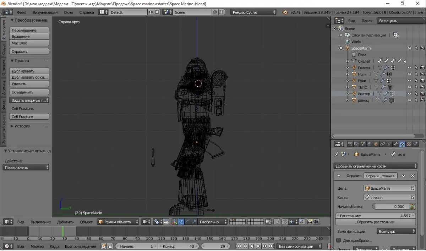Select the translate manipulator arrow icon
The height and width of the screenshot is (251, 426).
[x=180, y=222]
